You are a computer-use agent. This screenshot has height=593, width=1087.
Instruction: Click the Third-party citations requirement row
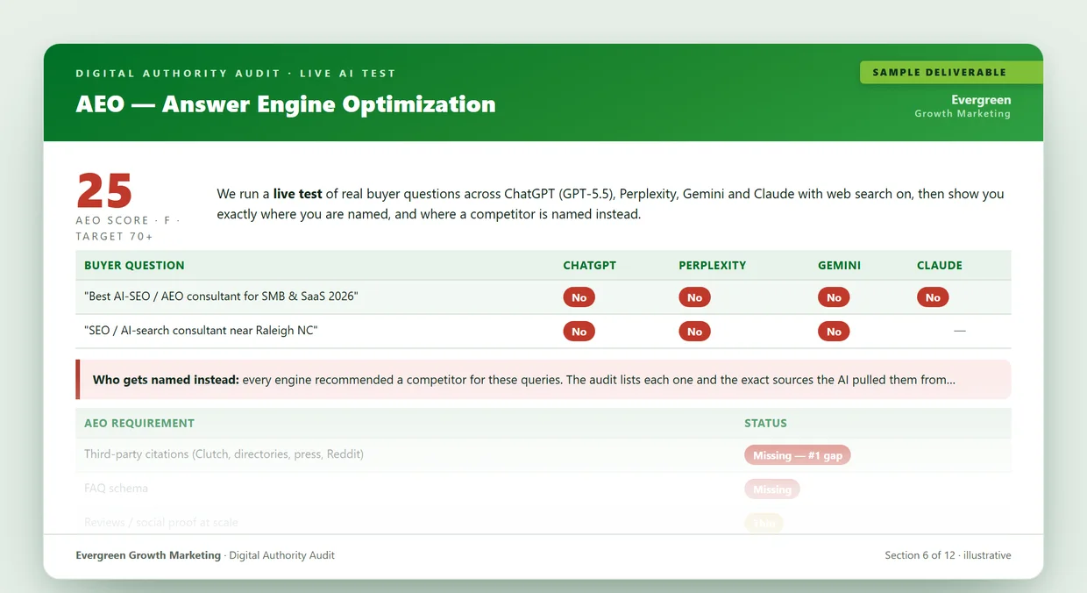point(543,455)
